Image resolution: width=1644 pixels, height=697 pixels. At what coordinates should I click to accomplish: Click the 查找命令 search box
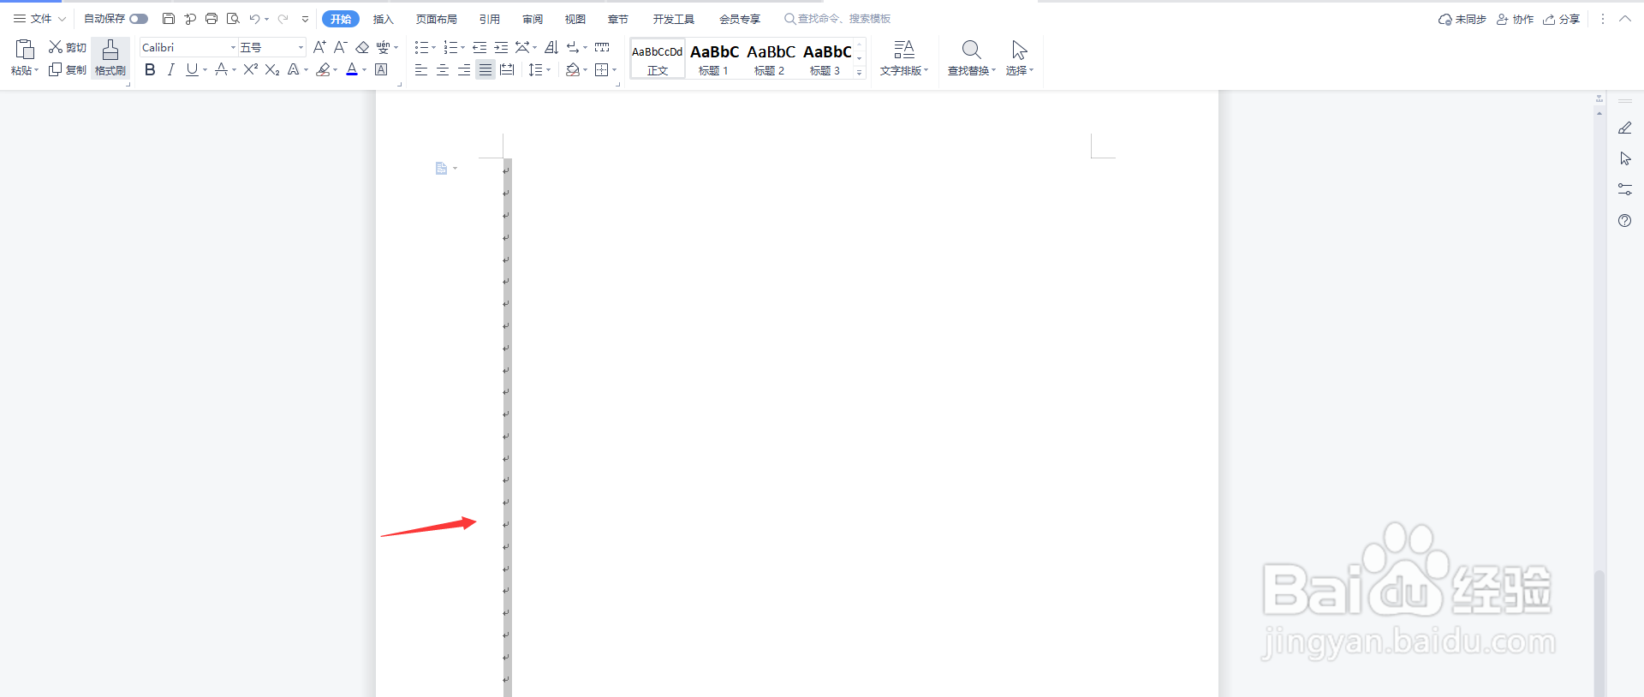tap(837, 19)
